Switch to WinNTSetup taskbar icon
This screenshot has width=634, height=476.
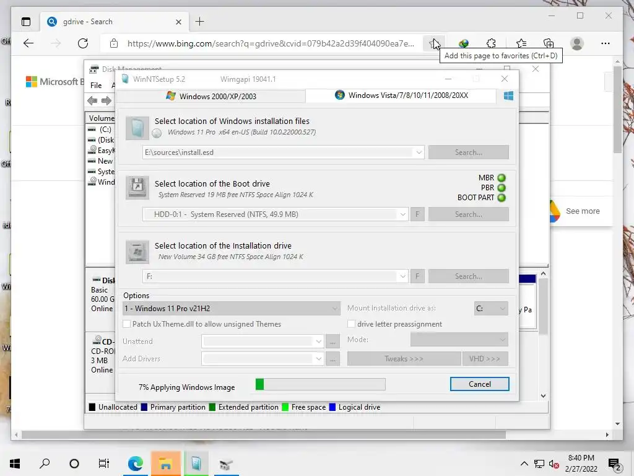click(196, 464)
